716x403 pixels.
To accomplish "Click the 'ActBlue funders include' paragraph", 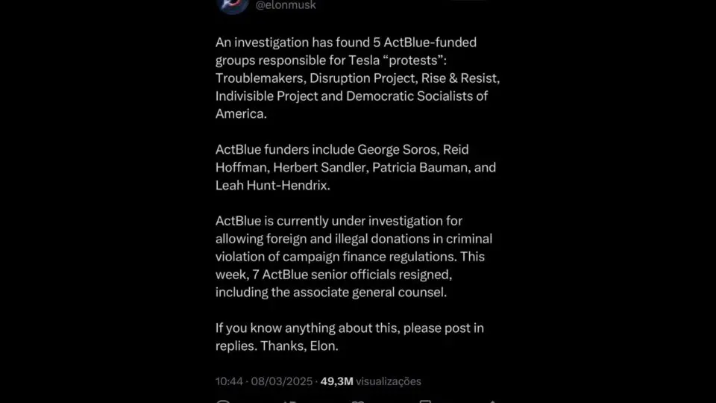I will pyautogui.click(x=356, y=167).
